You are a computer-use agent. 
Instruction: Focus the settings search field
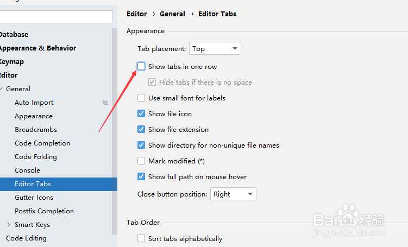pos(56,17)
